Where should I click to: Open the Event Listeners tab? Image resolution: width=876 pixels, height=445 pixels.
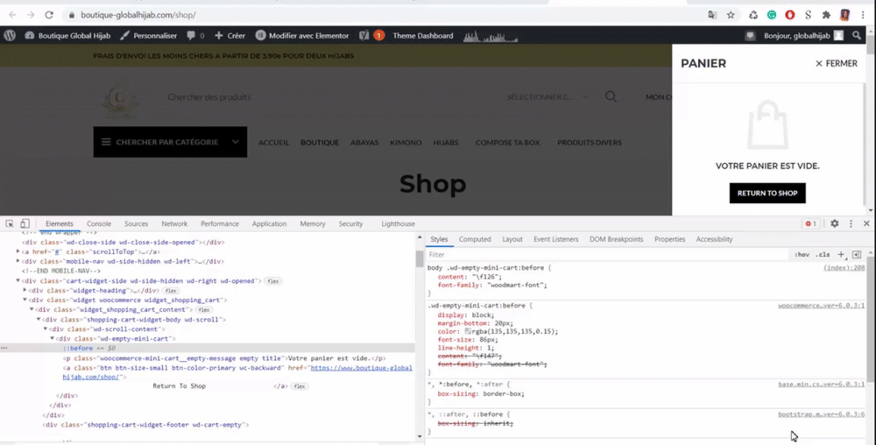click(x=556, y=239)
